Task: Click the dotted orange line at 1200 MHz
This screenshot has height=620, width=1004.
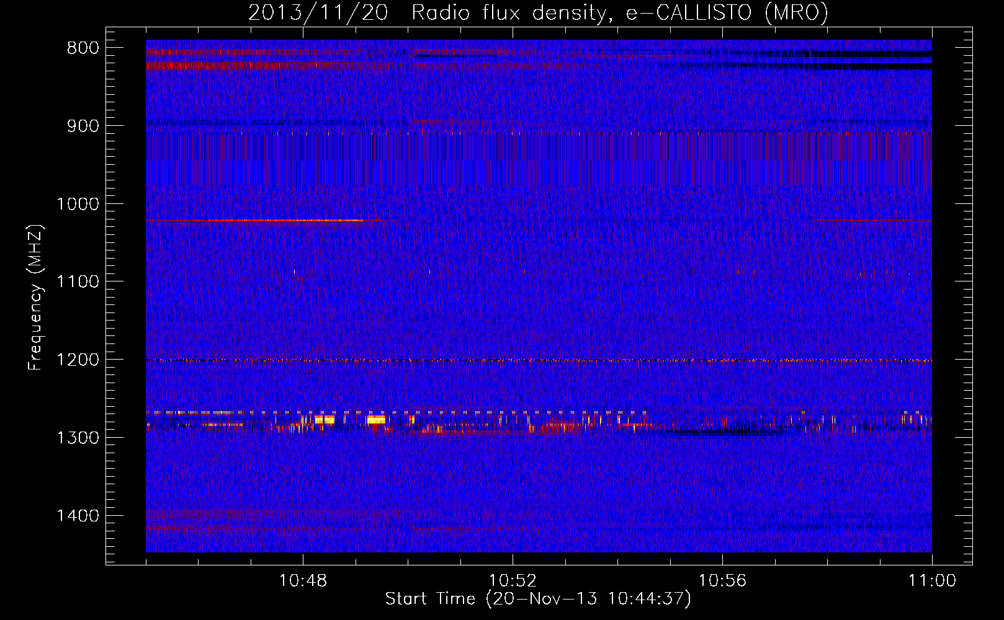Action: coord(539,360)
